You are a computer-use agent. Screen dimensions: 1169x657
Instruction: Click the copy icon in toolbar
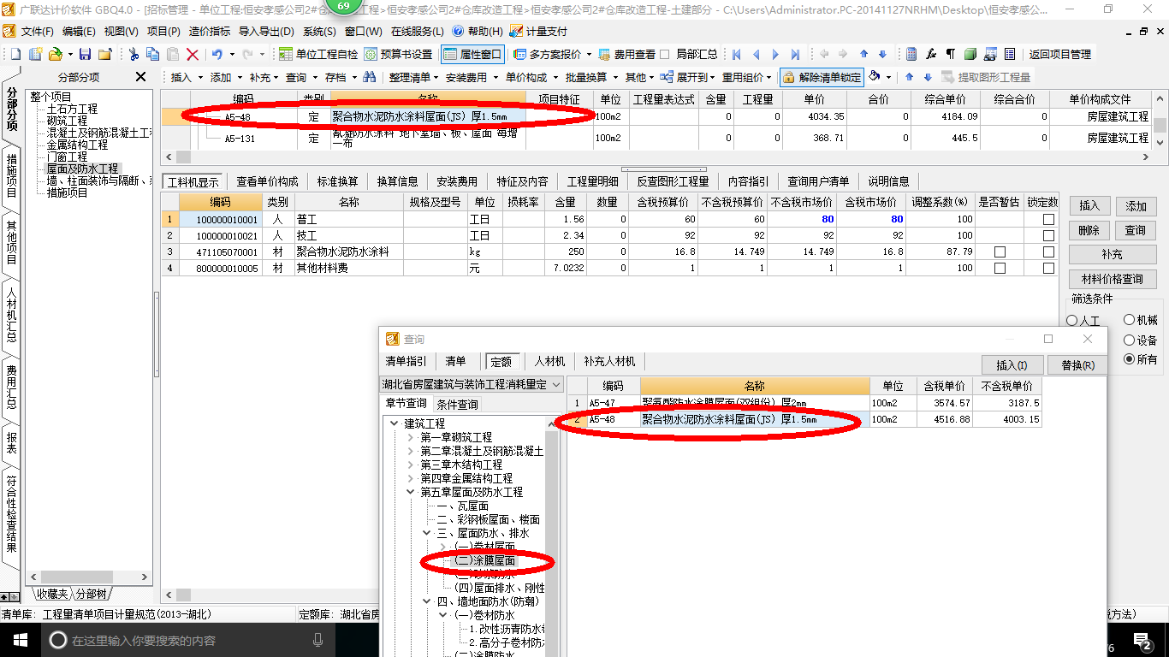(153, 54)
